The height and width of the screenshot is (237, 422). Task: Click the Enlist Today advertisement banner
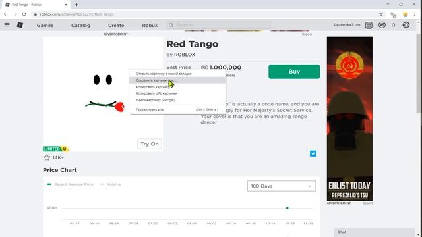click(349, 118)
